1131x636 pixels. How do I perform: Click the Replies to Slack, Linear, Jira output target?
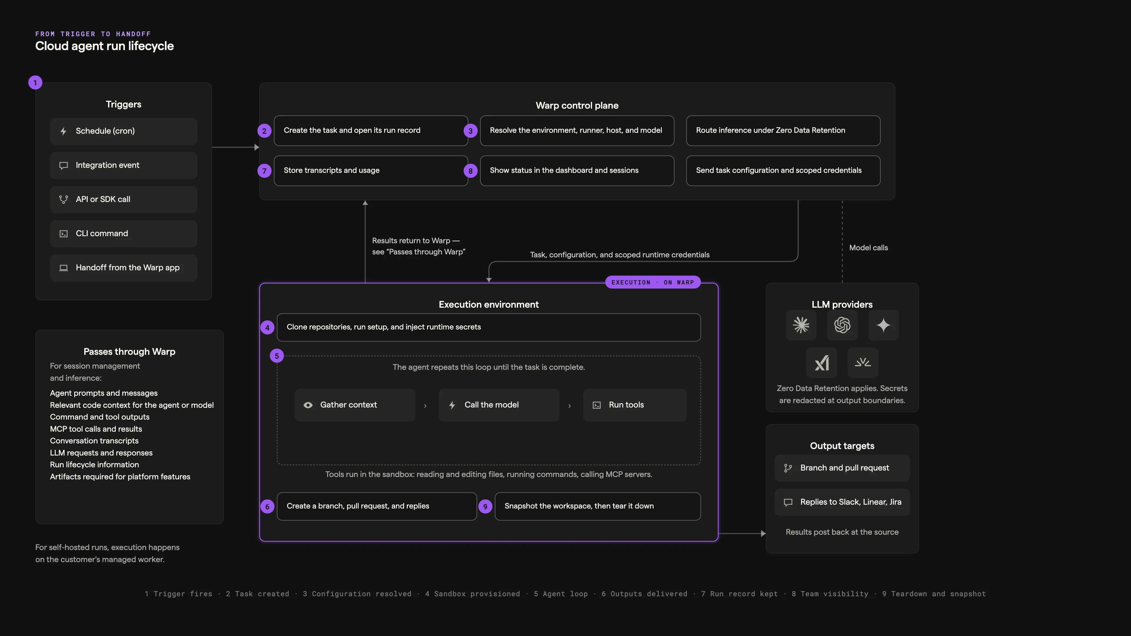842,502
